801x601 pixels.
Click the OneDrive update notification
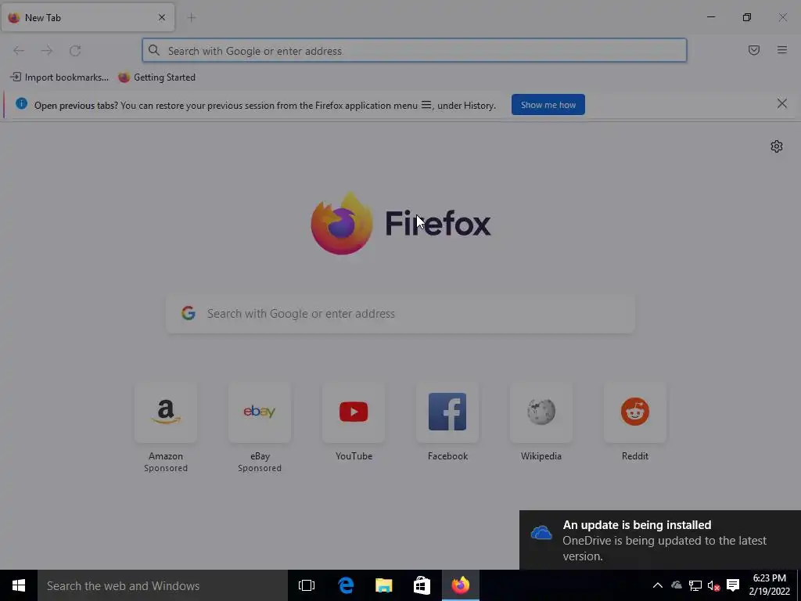(x=660, y=540)
